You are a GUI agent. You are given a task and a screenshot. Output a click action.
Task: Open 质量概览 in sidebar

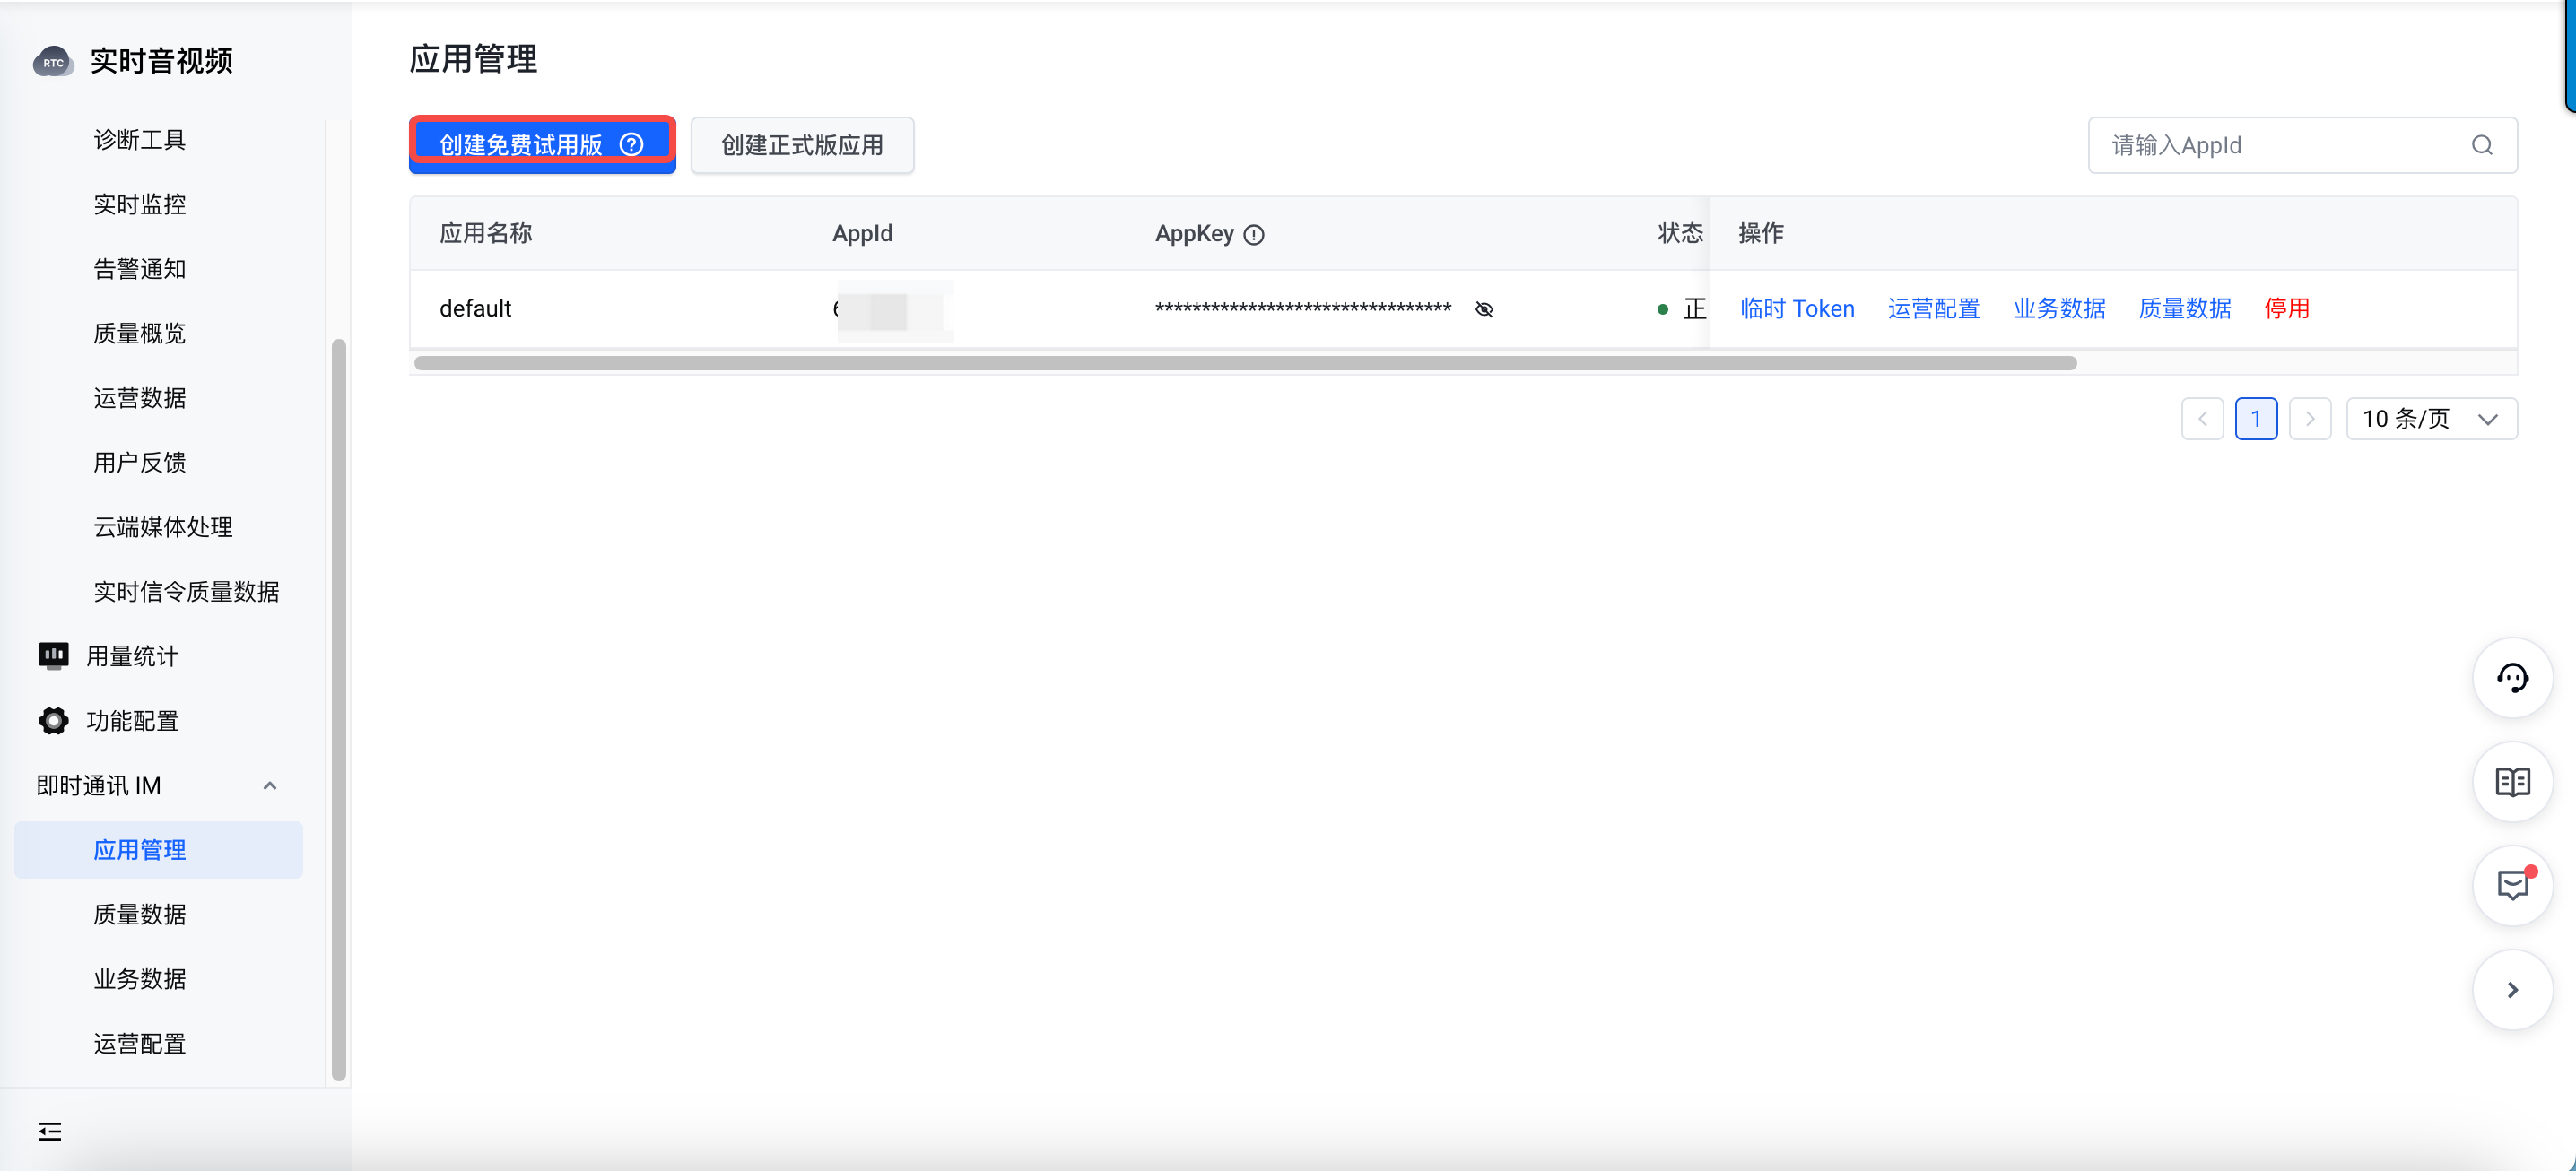click(140, 334)
